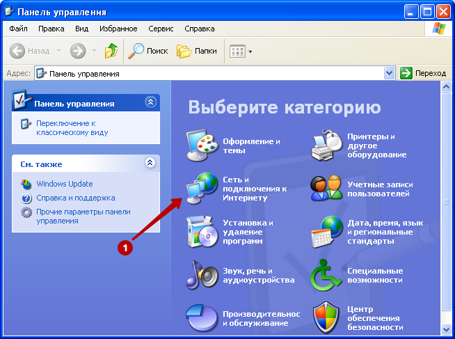Click the Windows flag logo in menu bar
Screen dimensions: 455x339
[438, 29]
